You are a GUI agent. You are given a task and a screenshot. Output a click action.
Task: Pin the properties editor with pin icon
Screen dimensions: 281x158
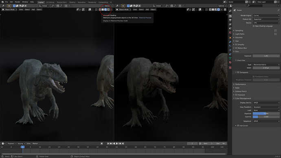coord(278,10)
